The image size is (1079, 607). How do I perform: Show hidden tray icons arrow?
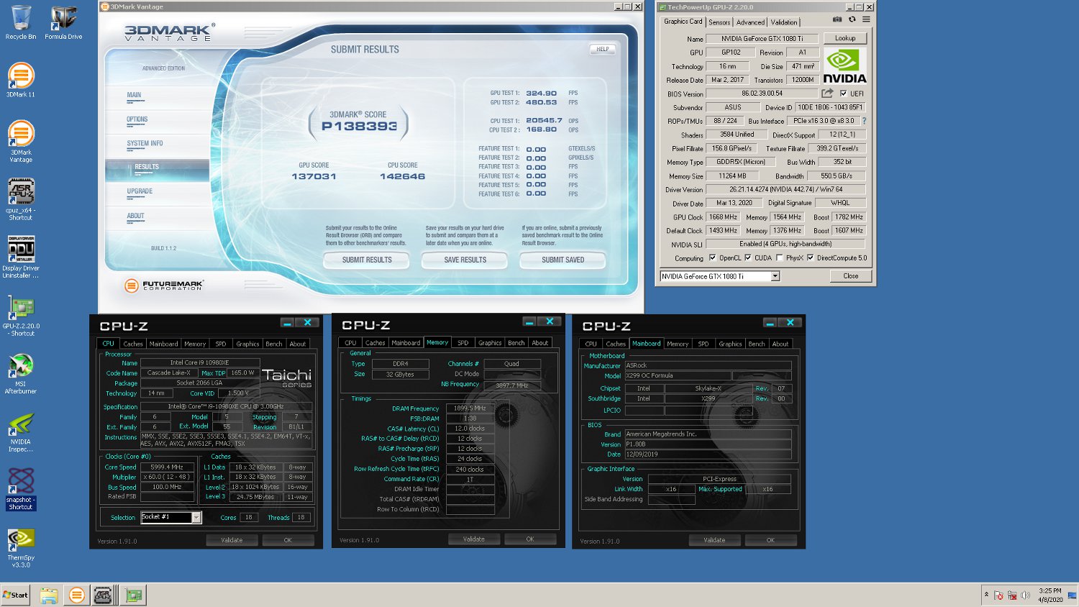click(986, 595)
